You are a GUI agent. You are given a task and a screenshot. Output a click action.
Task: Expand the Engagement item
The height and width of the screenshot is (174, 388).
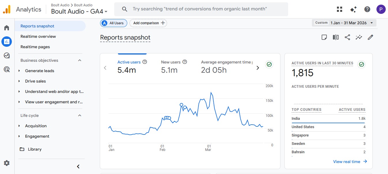(x=19, y=136)
